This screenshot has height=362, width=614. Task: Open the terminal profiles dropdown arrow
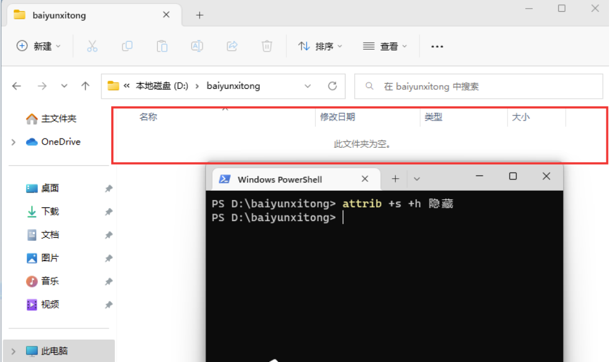click(416, 179)
